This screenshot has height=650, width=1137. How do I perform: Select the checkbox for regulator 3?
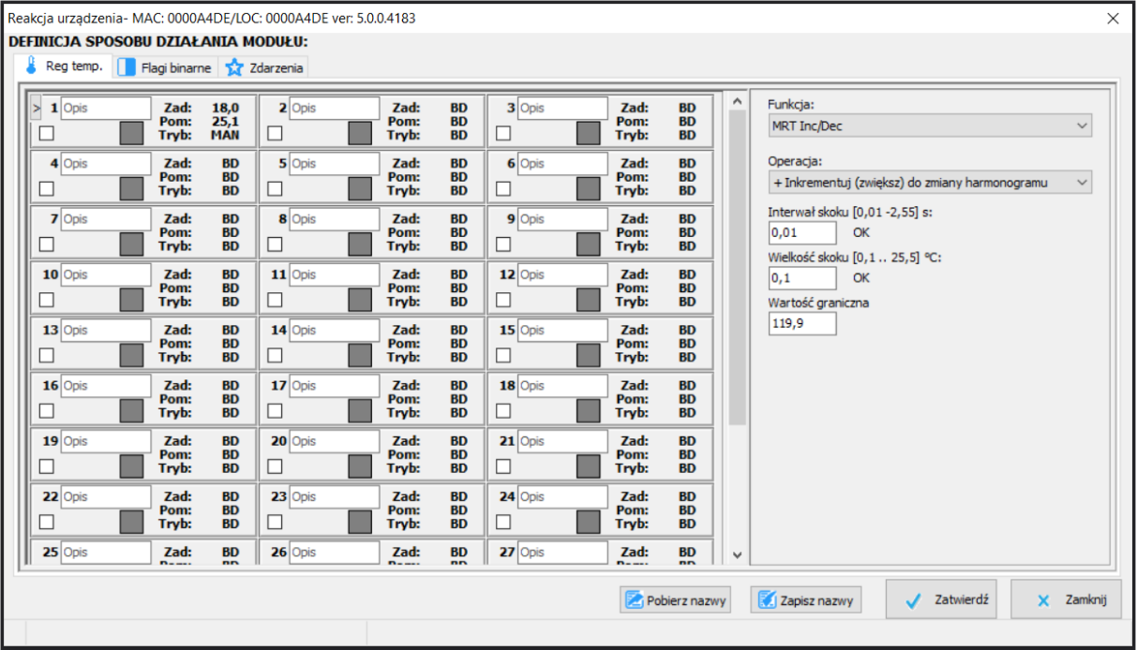point(503,134)
